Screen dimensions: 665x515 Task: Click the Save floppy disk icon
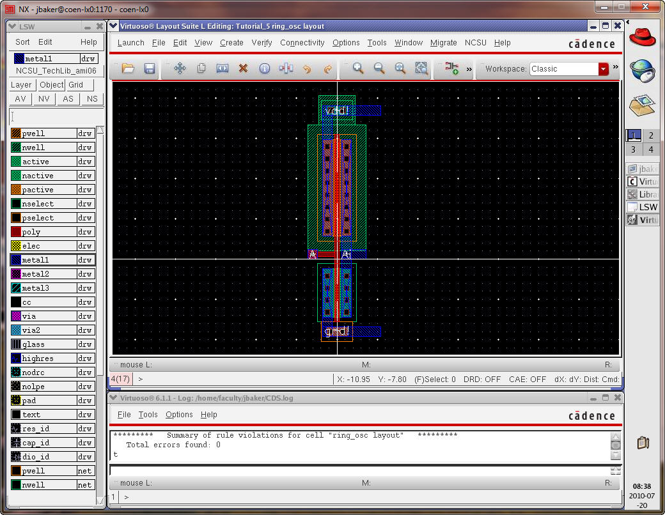pyautogui.click(x=149, y=68)
